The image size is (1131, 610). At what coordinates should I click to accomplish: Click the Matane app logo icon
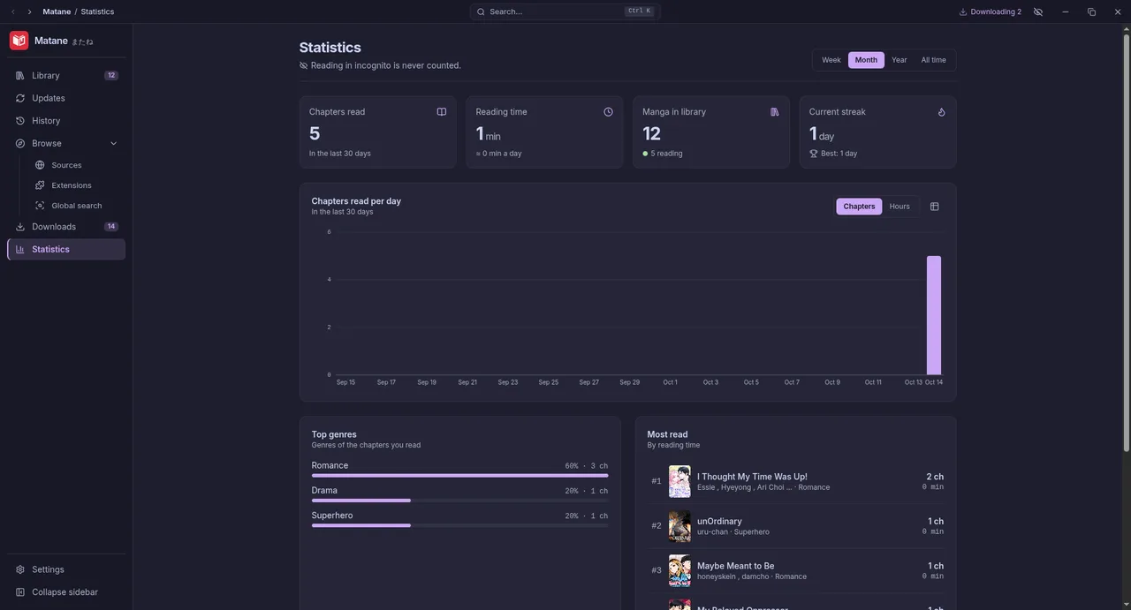pyautogui.click(x=19, y=41)
